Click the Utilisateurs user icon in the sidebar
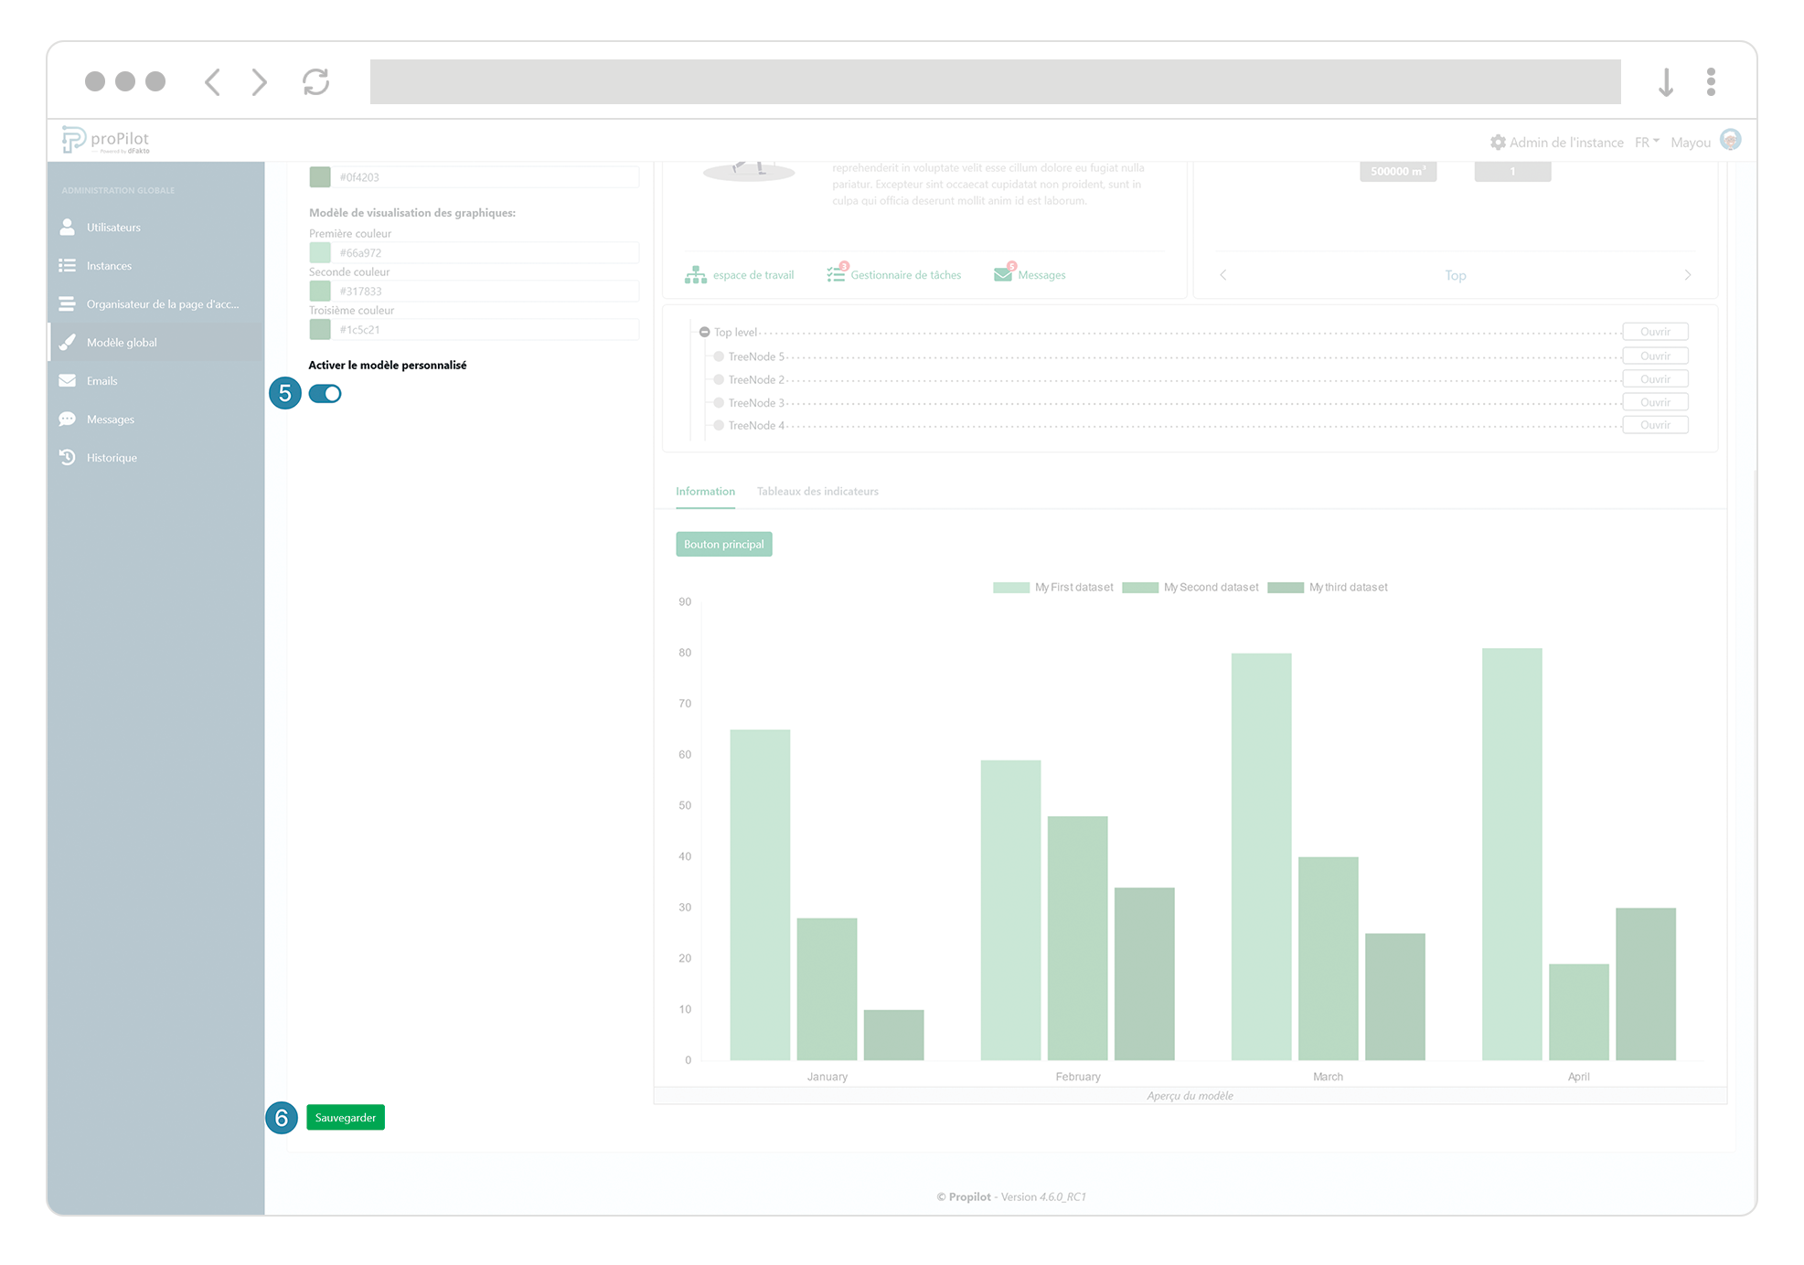This screenshot has width=1804, height=1265. [68, 227]
